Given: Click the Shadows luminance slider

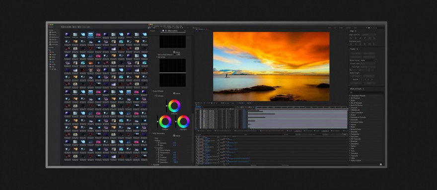Looking at the screenshot, I should pos(157,122).
